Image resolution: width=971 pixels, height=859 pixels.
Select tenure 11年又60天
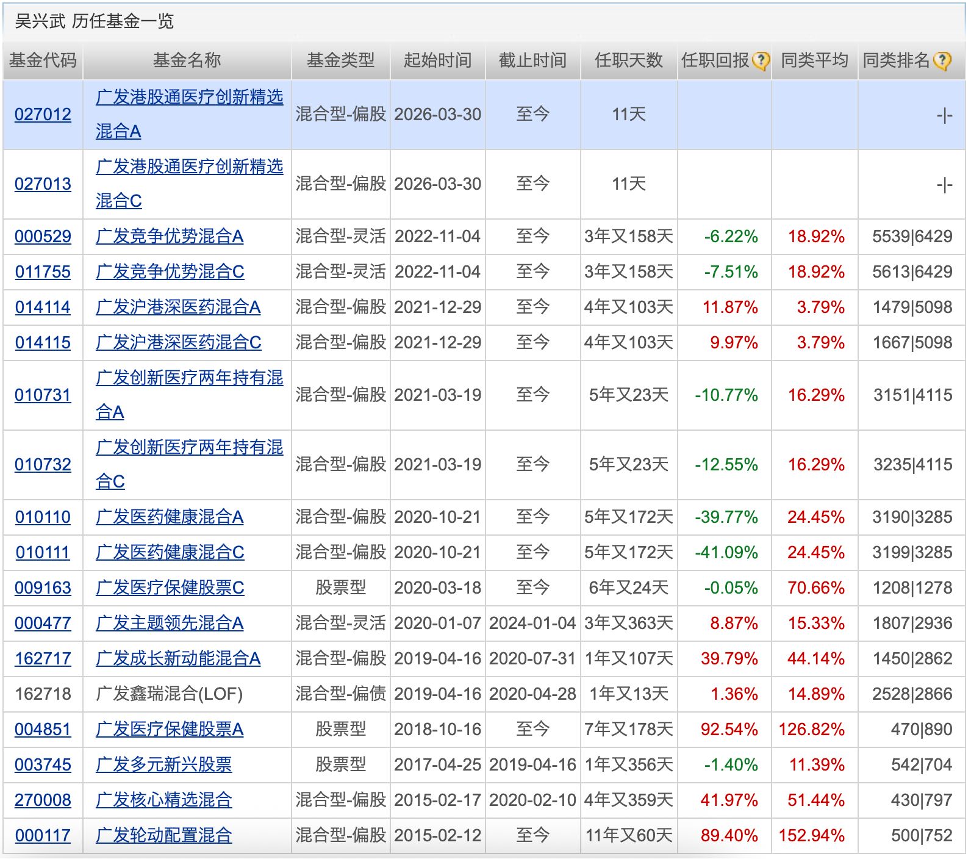coord(629,836)
